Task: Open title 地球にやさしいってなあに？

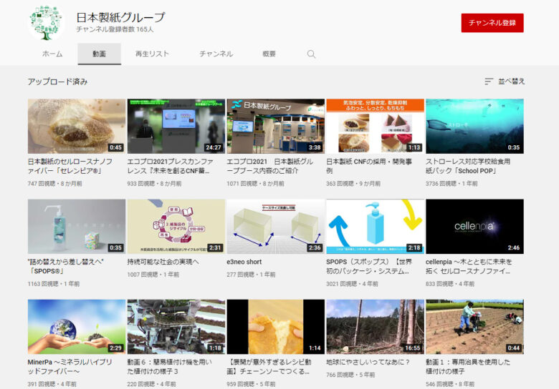Action: coord(368,362)
